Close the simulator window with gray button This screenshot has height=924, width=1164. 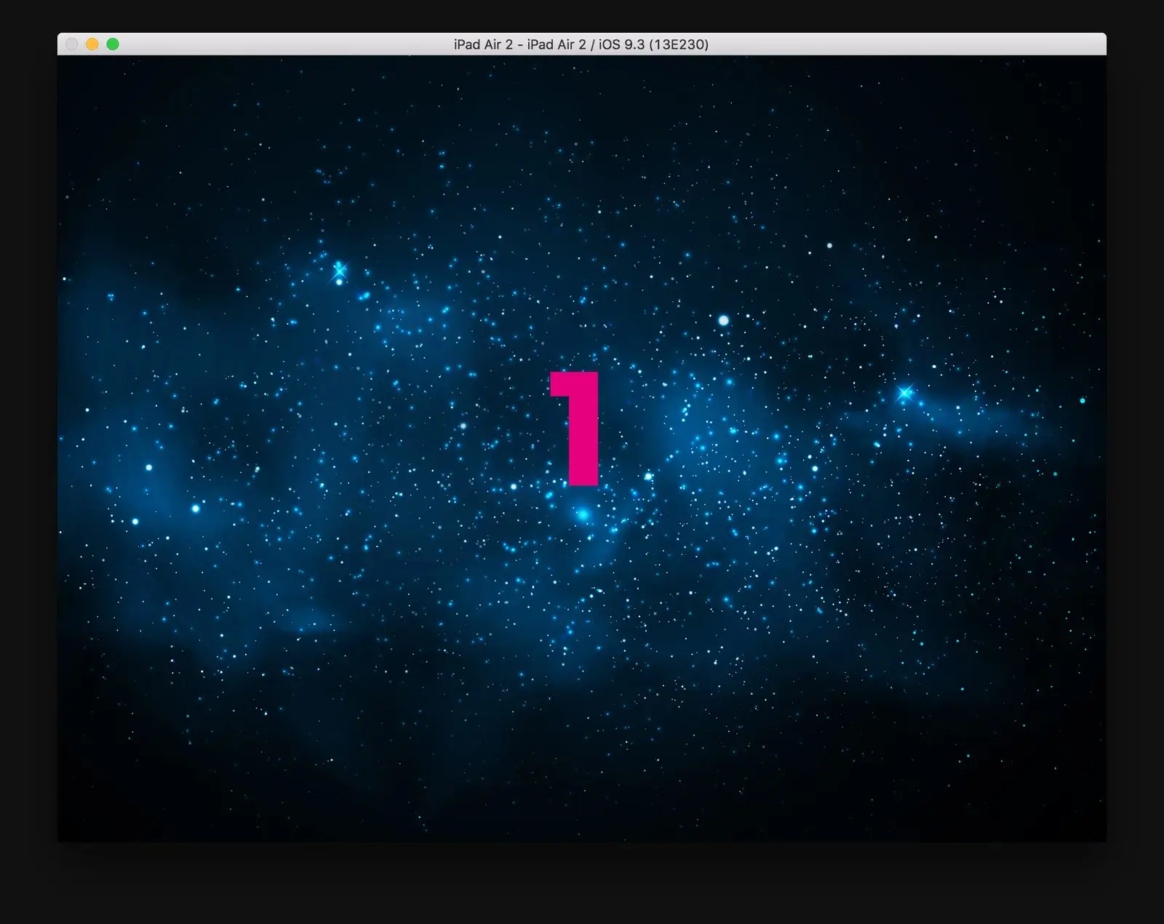point(72,44)
